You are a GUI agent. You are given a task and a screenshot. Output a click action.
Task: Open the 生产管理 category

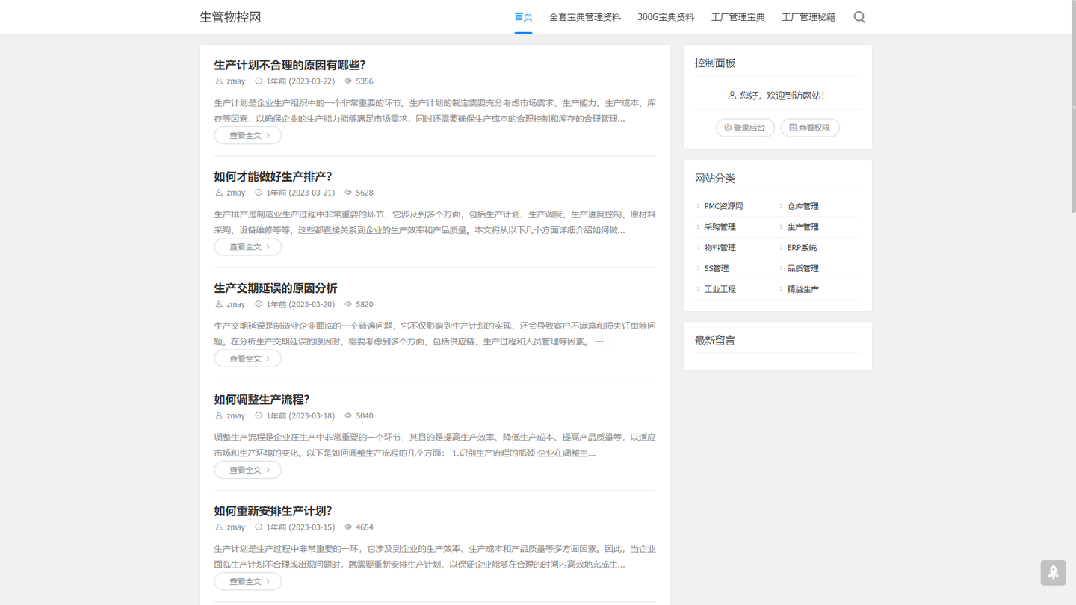[x=803, y=227]
